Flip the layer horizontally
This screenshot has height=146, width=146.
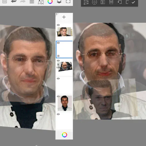(x=103, y=2)
